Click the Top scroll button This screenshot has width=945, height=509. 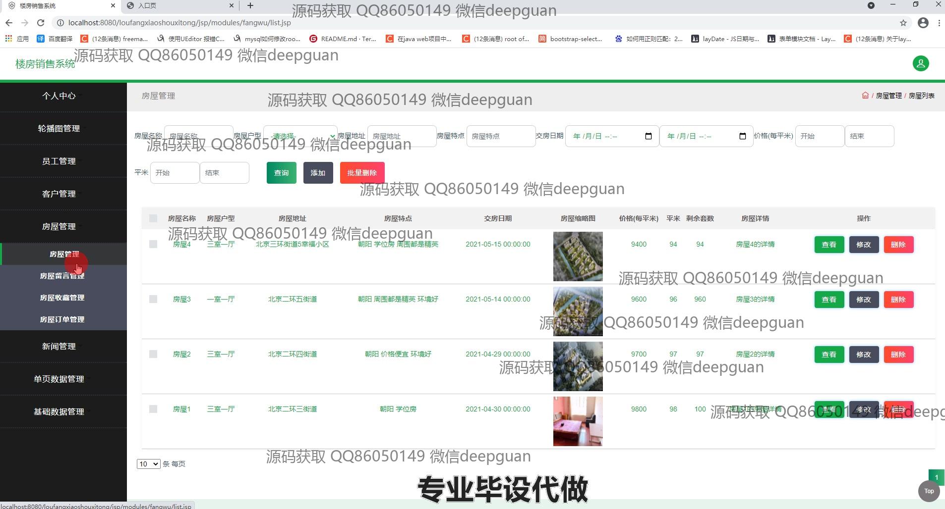[x=929, y=491]
